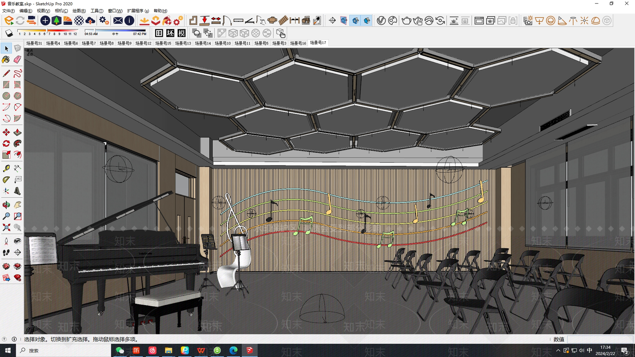Toggle the shadows display button
Viewport: 635px width, 357px height.
point(9,33)
